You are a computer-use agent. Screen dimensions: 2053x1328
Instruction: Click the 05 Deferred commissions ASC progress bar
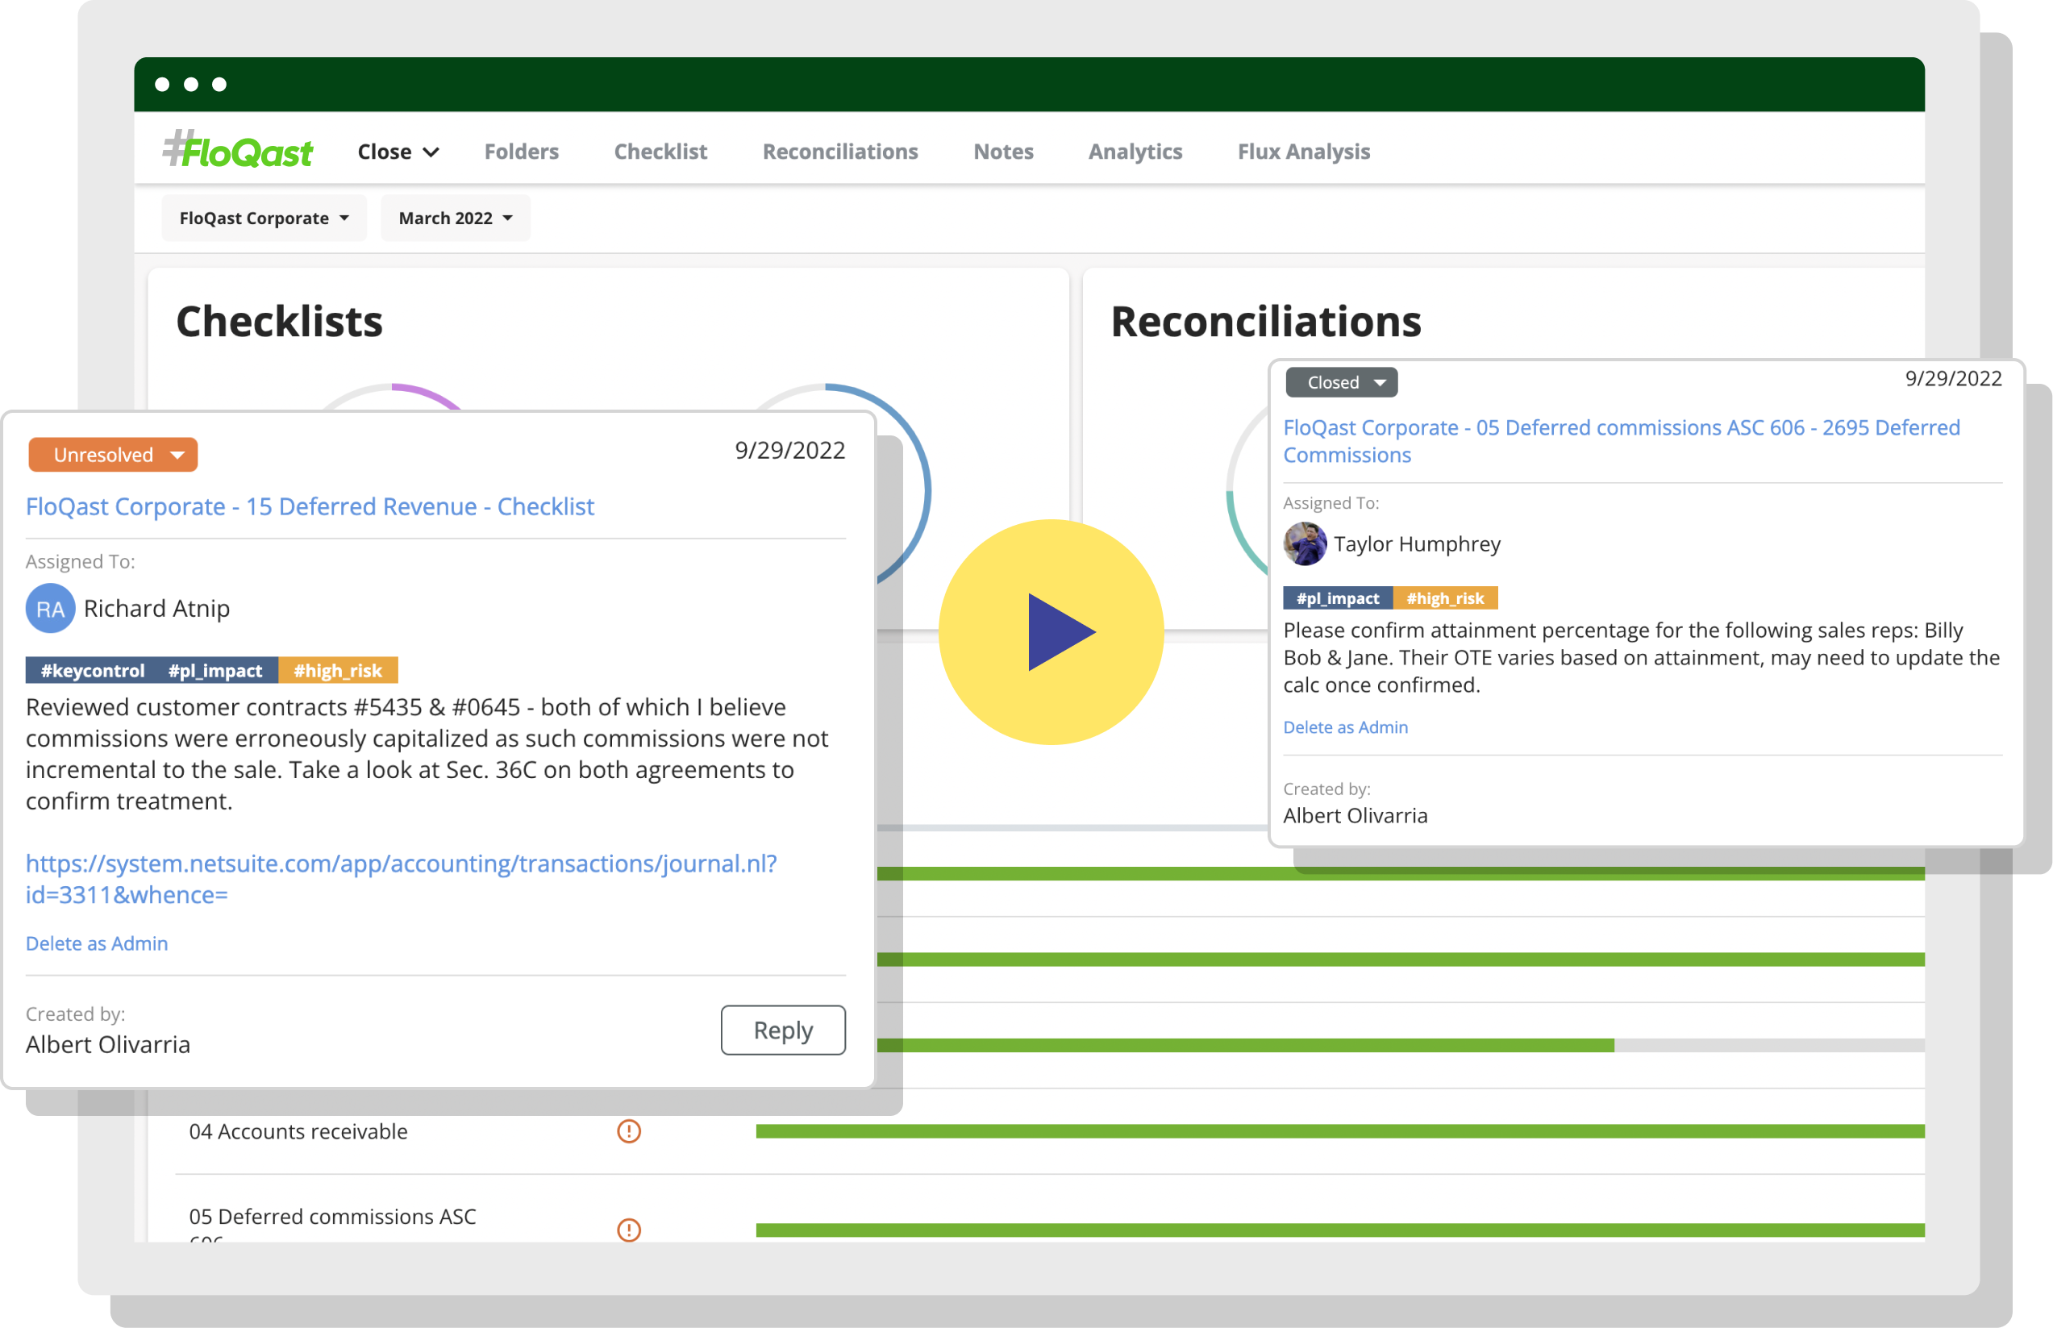(1340, 1230)
